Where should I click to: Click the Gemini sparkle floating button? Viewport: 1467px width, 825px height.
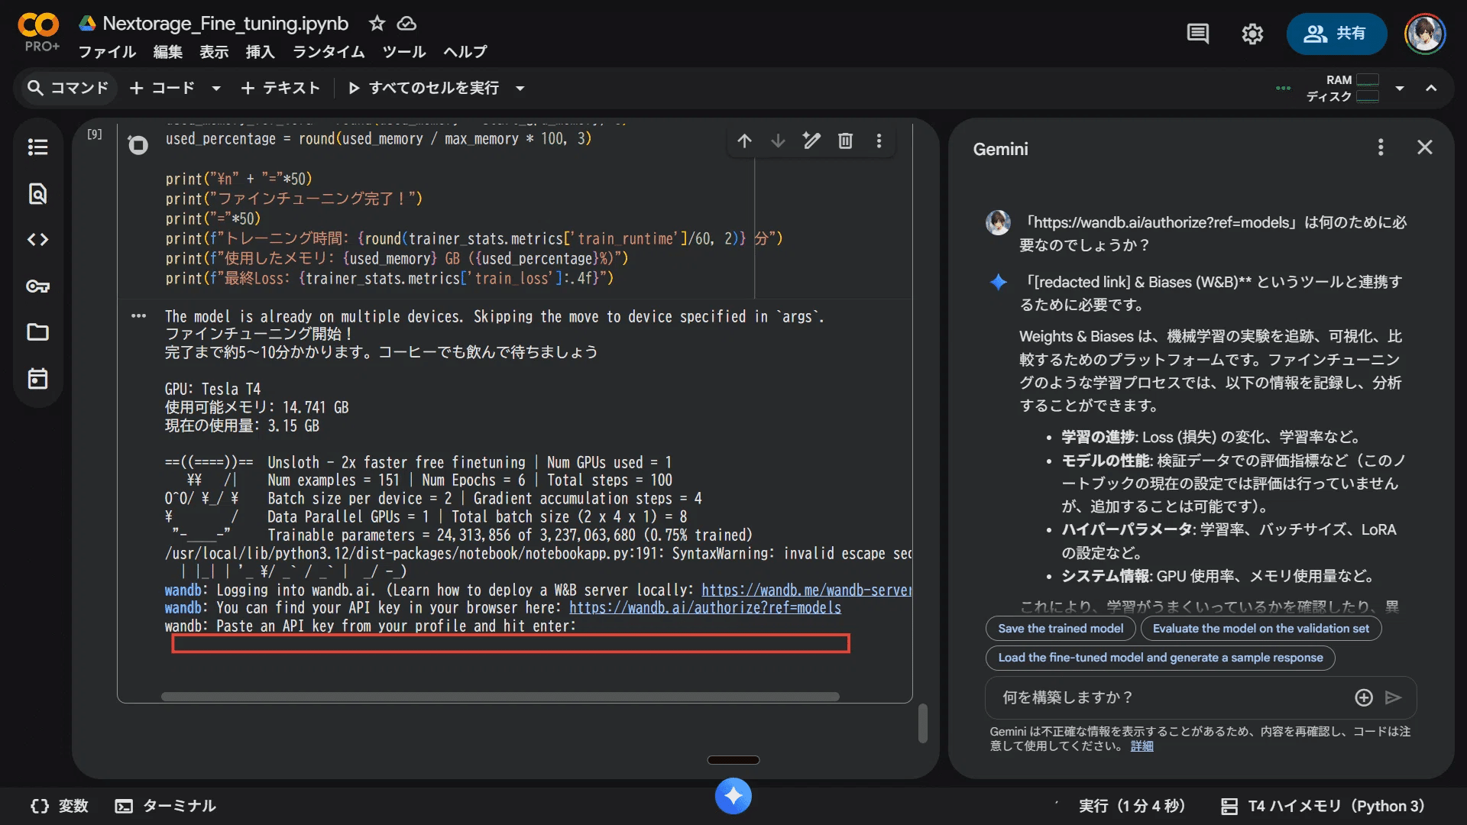pyautogui.click(x=733, y=796)
